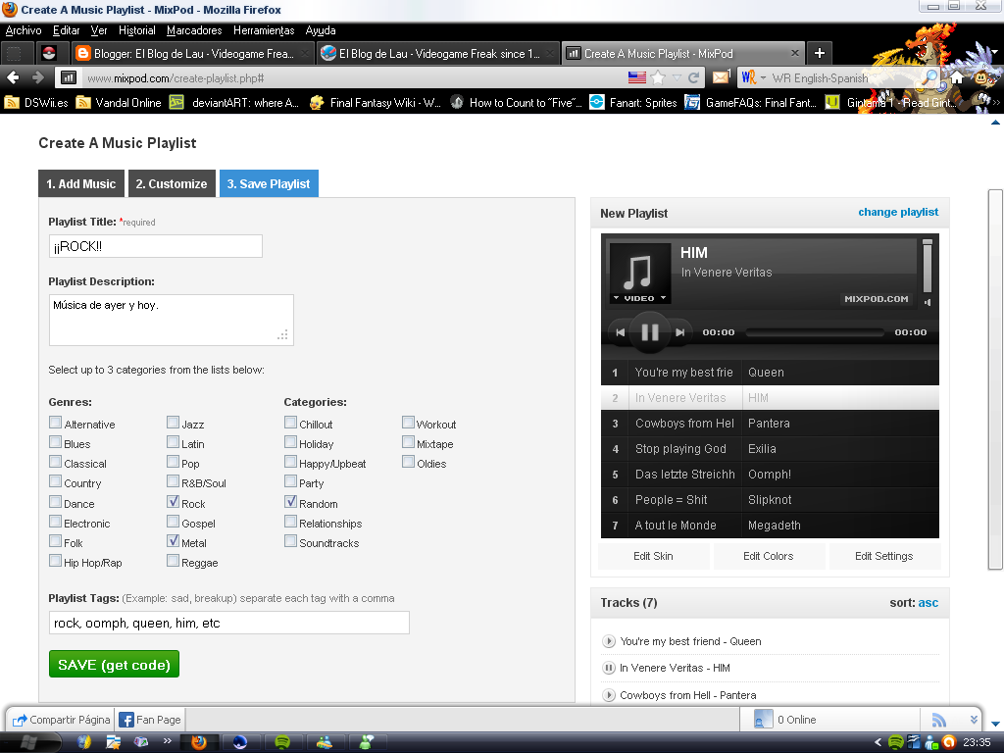Click the RSS feed icon in the bottom bar

click(x=938, y=719)
